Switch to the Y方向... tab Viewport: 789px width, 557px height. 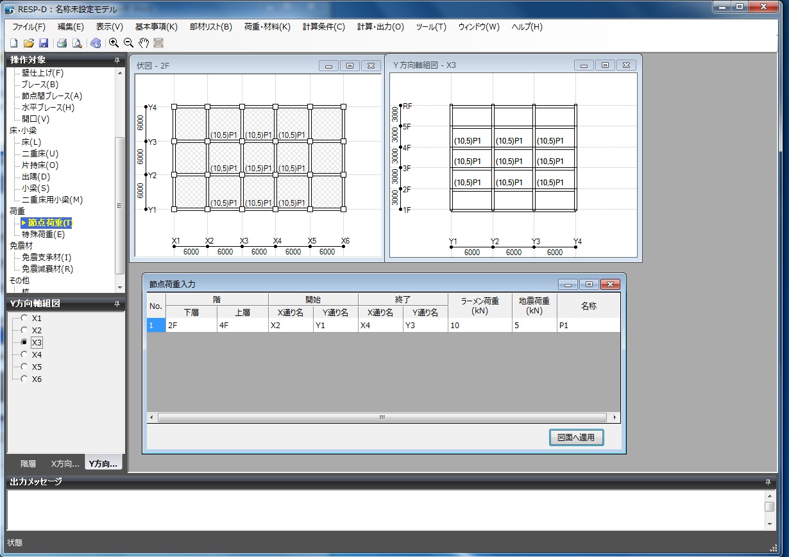point(104,463)
